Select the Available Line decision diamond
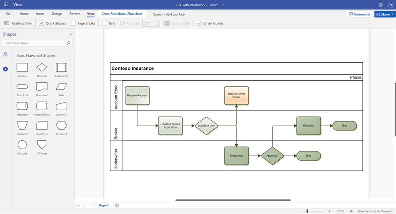This screenshot has width=396, height=214. pyautogui.click(x=207, y=126)
